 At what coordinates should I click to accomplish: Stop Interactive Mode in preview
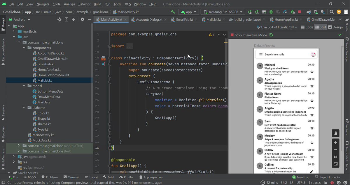click(249, 35)
